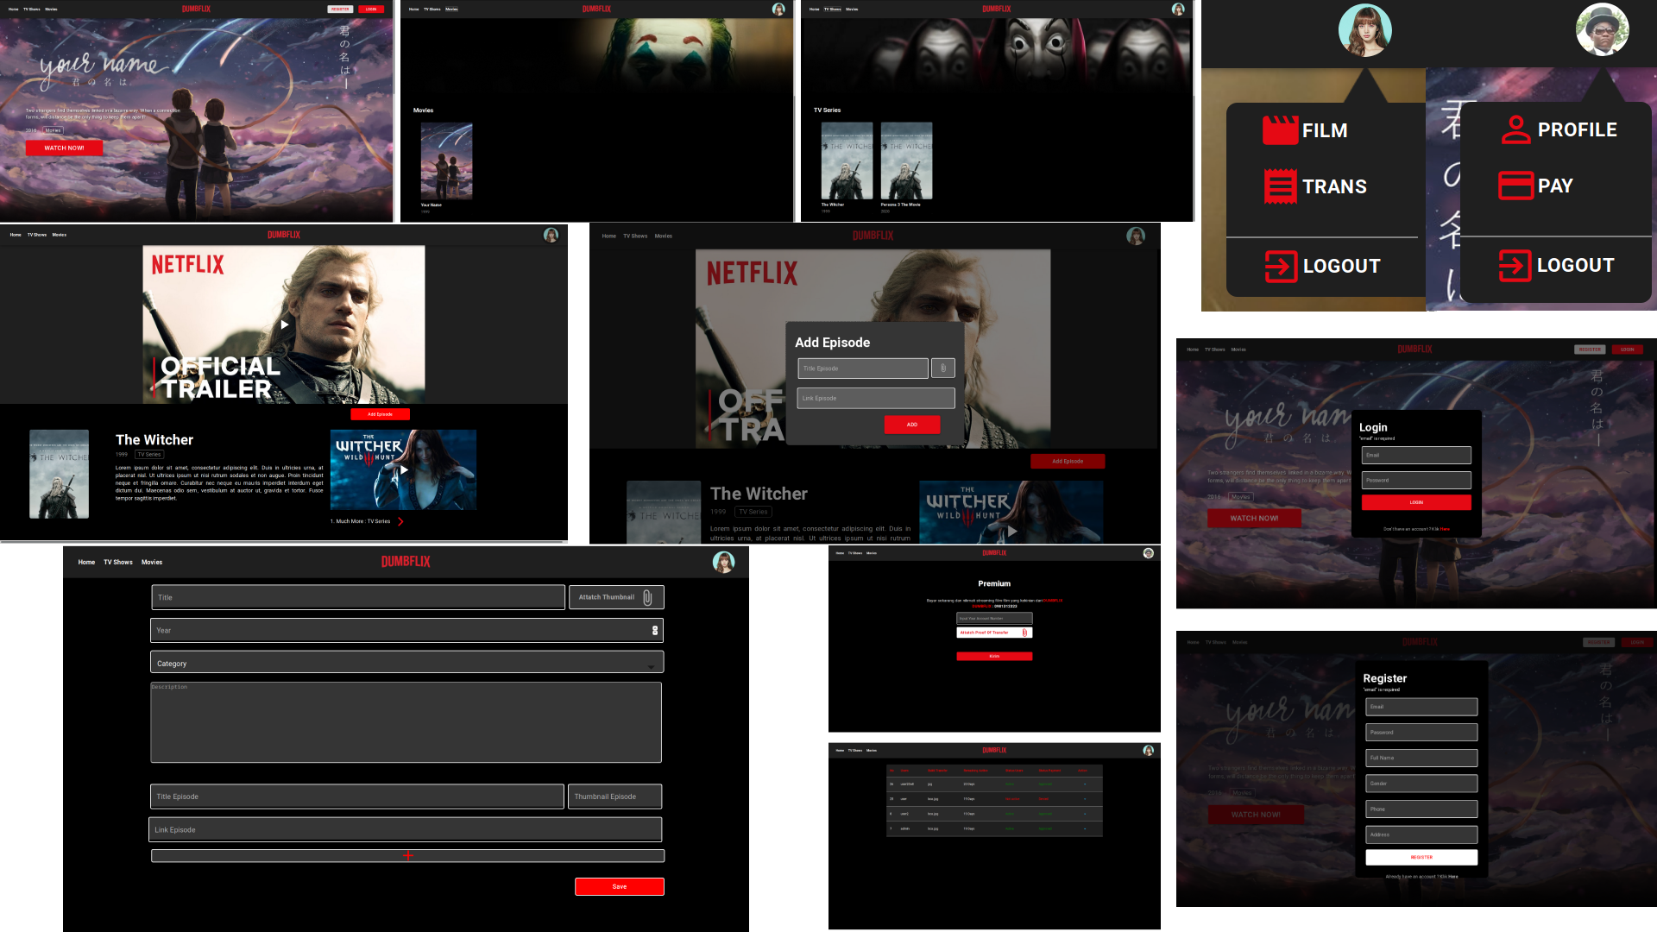Click the Link Episode field in Add Episode dialog

pos(875,398)
